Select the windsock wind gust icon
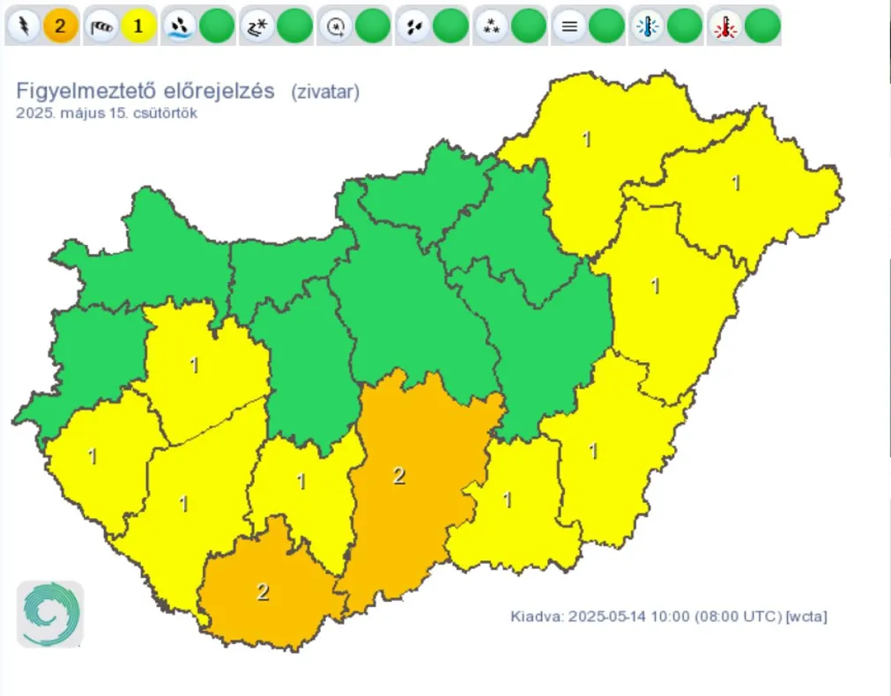 coord(100,26)
